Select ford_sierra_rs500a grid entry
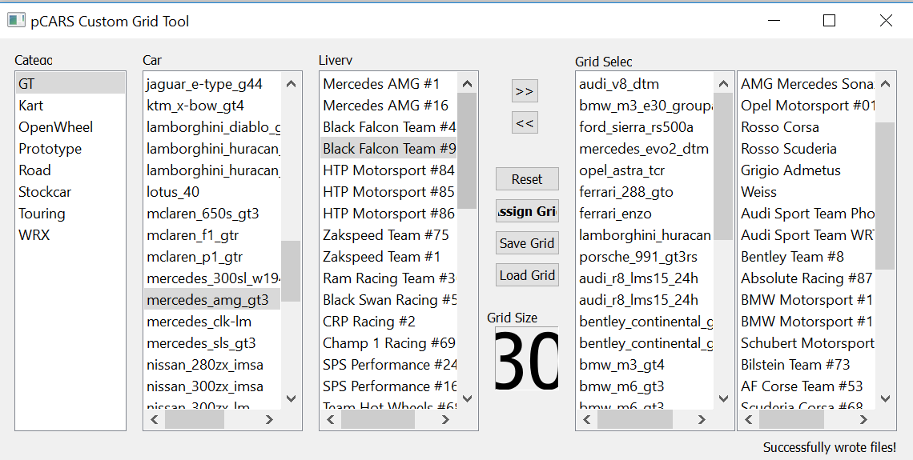Viewport: 913px width, 460px height. [x=646, y=126]
